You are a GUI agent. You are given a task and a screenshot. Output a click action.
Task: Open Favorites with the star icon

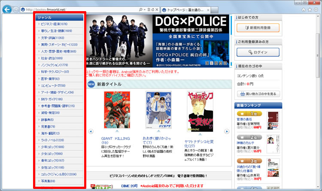[310, 9]
